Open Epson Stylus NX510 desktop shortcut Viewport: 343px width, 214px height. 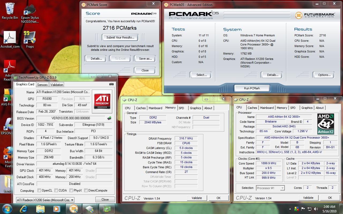click(x=30, y=13)
